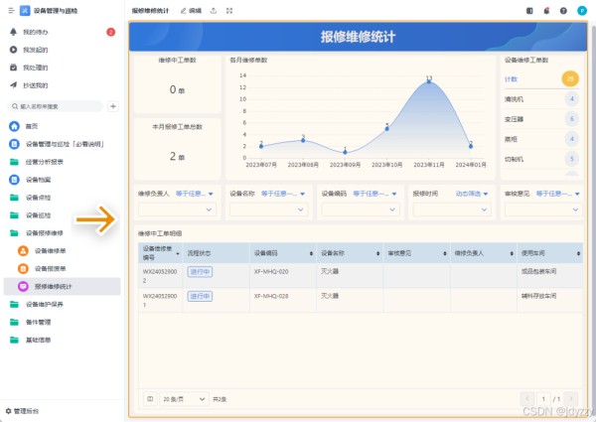Expand the 基础信息 folder
596x422 pixels.
[x=63, y=340]
